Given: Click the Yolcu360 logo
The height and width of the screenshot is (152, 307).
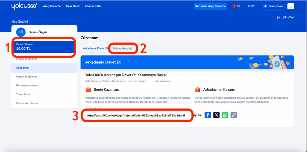Looking at the screenshot, I should pyautogui.click(x=24, y=6).
